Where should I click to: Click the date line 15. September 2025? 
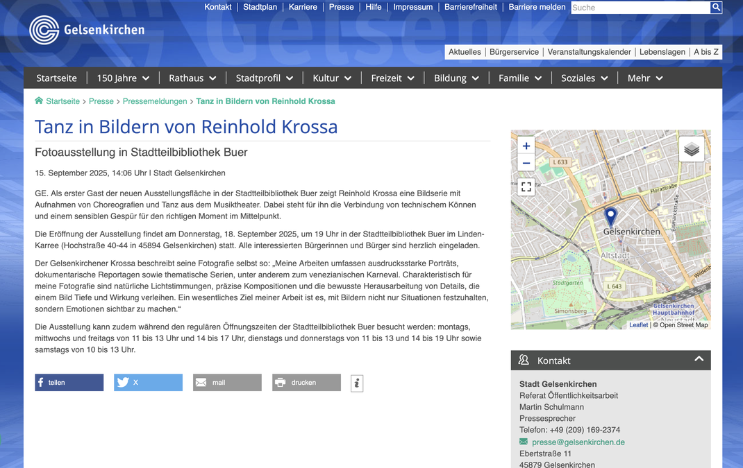(130, 173)
